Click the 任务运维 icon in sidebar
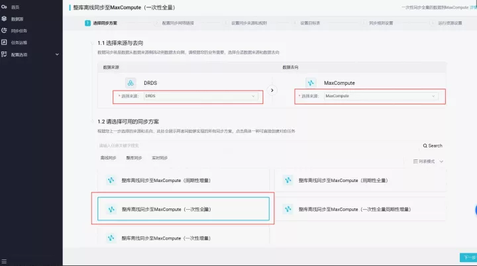 click(4, 42)
